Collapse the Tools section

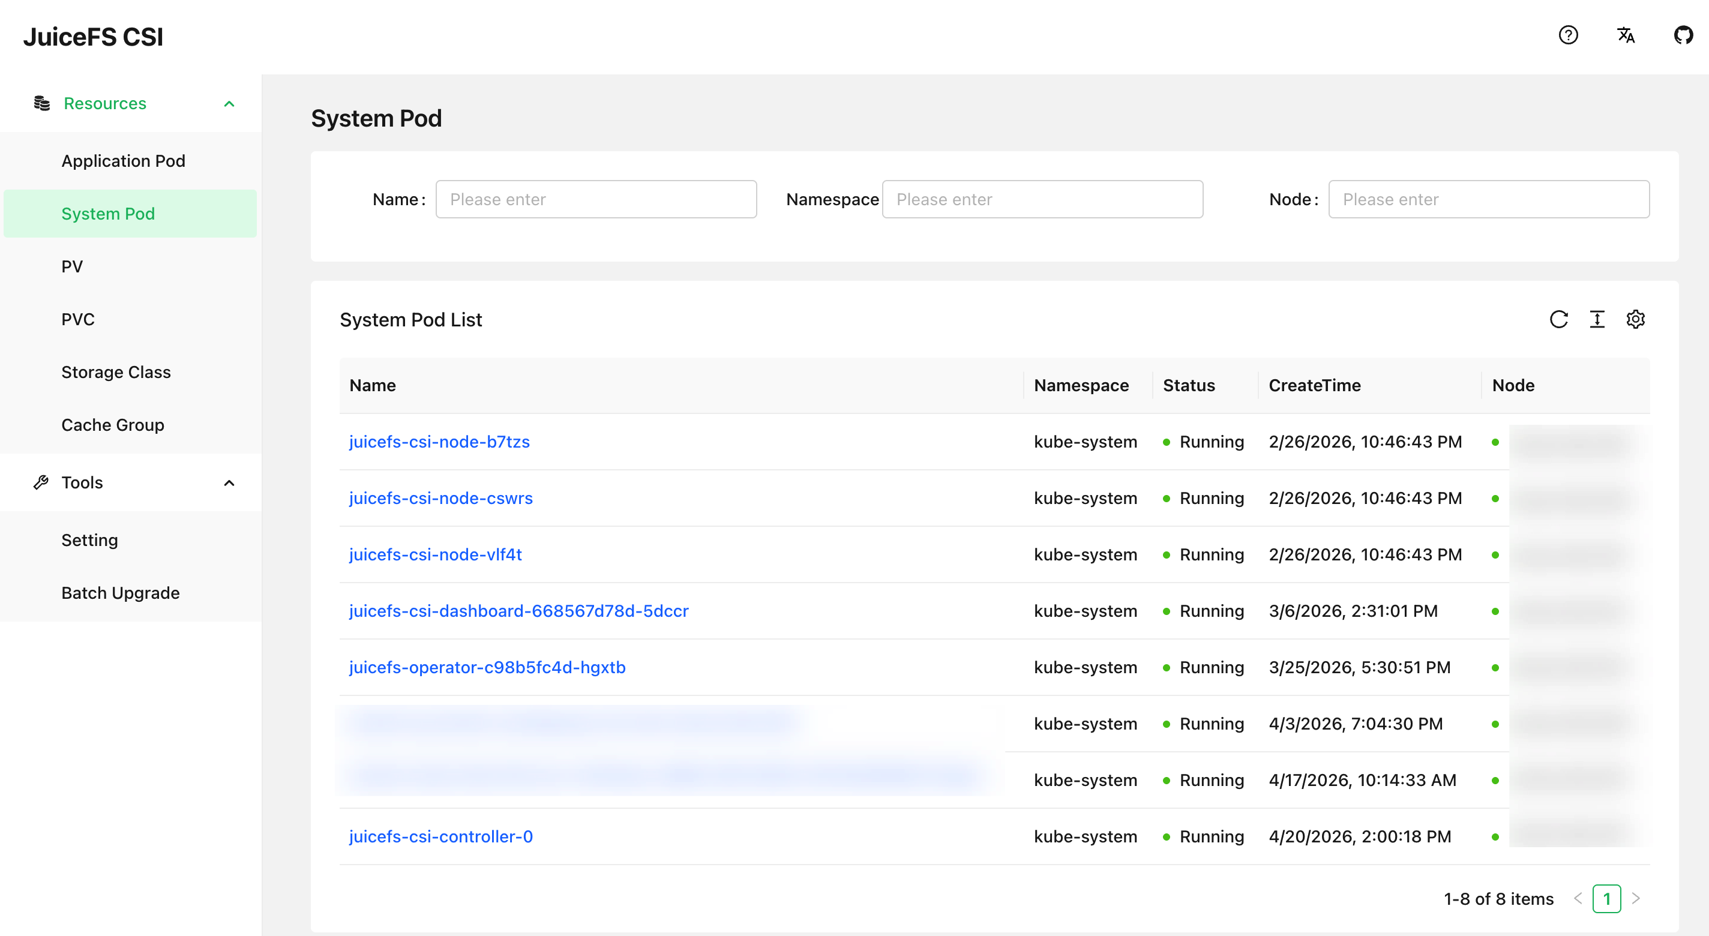coord(230,482)
